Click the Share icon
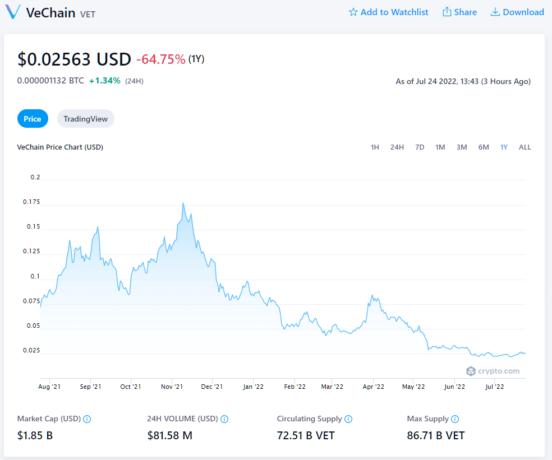The height and width of the screenshot is (460, 552). tap(447, 12)
